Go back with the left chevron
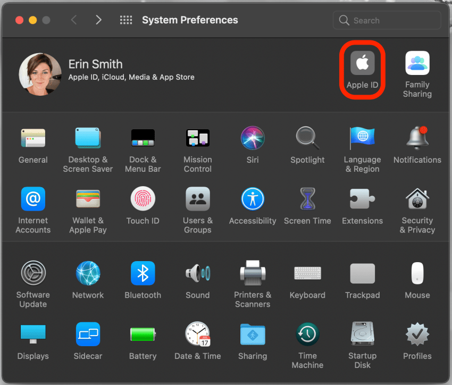 tap(74, 20)
